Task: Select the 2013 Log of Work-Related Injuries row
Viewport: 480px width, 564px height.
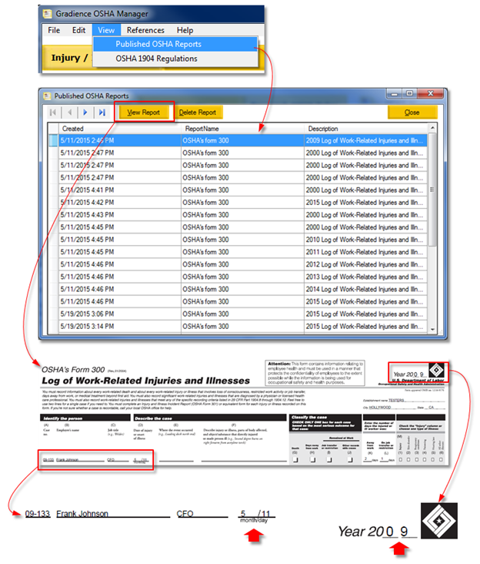Action: click(243, 277)
